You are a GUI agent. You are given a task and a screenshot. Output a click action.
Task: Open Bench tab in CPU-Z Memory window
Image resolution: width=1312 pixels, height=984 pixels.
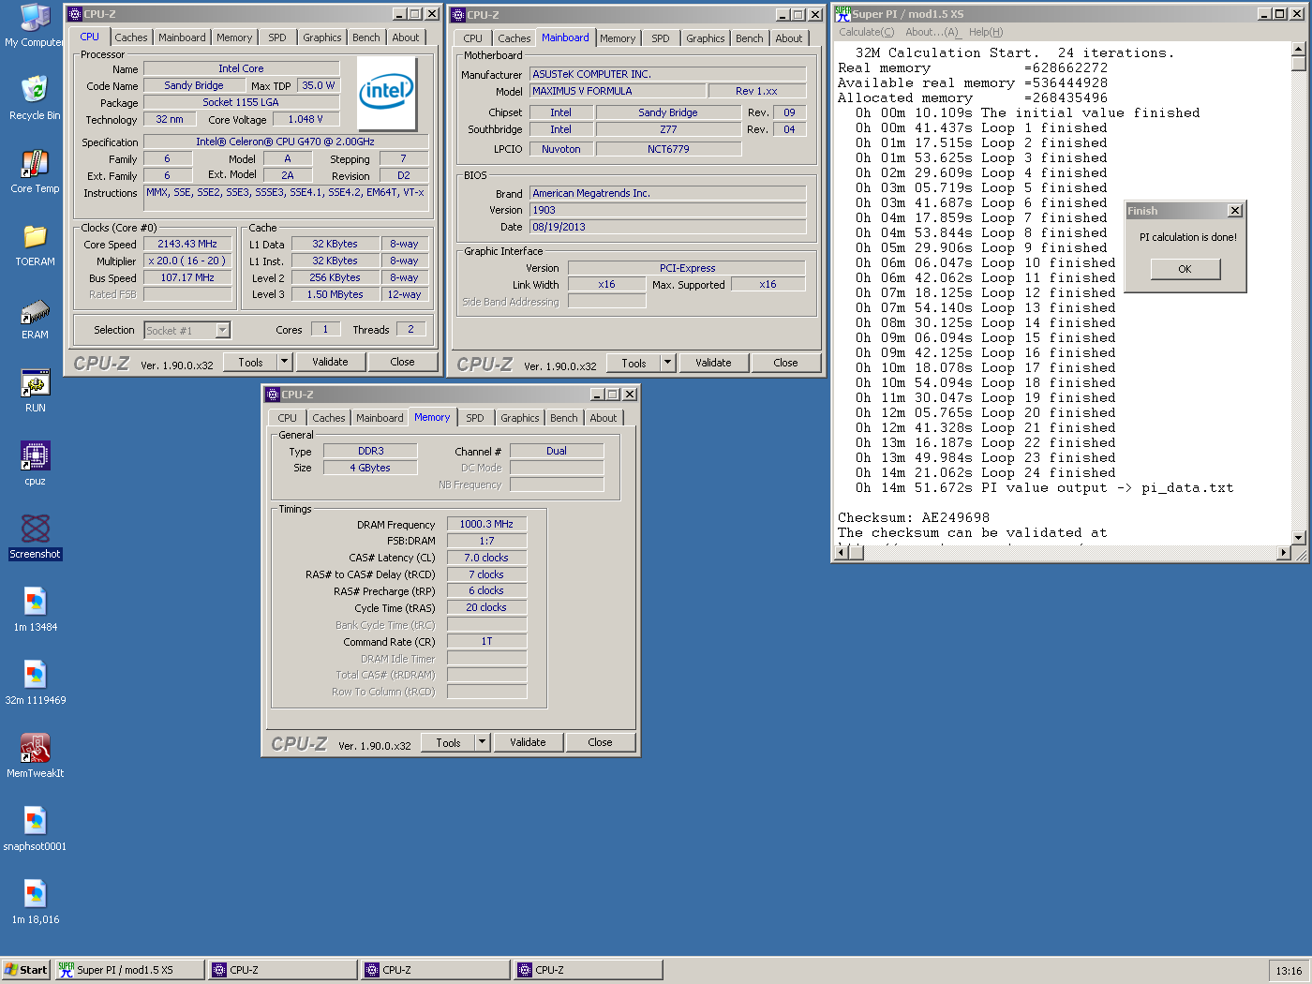(564, 418)
